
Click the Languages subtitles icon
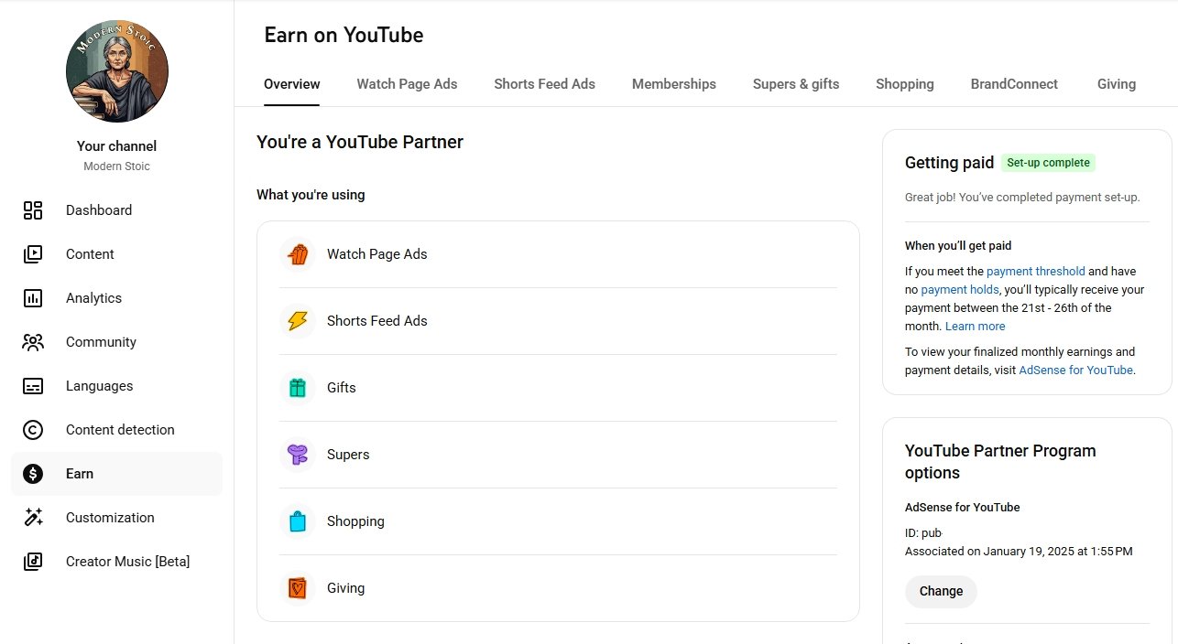33,386
